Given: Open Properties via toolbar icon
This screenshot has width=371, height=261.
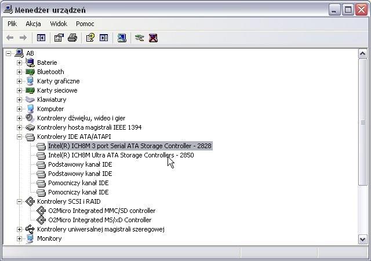Looking at the screenshot, I should tap(59, 38).
